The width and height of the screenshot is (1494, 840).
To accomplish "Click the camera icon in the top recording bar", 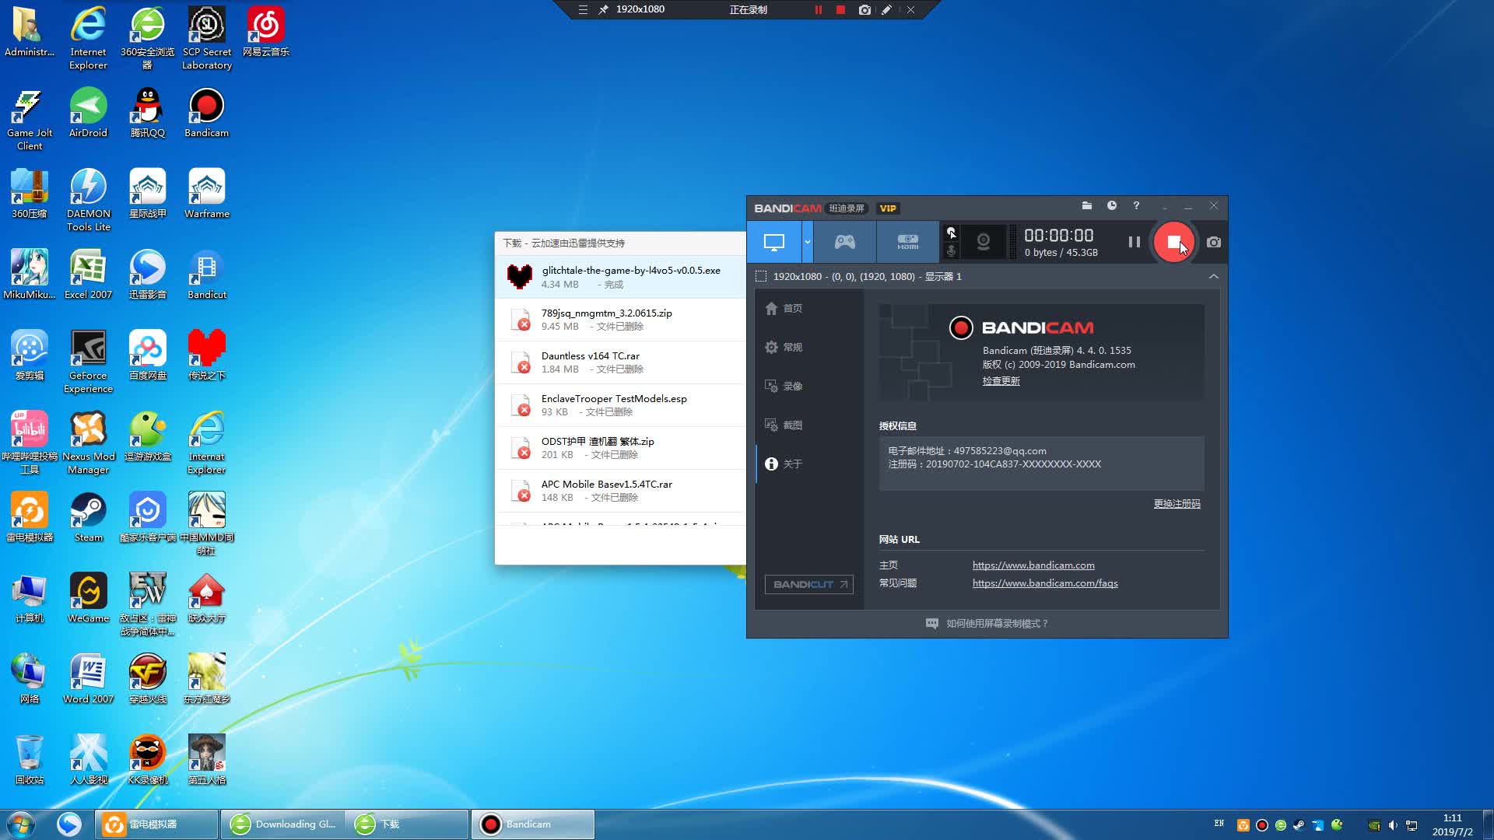I will (x=864, y=10).
